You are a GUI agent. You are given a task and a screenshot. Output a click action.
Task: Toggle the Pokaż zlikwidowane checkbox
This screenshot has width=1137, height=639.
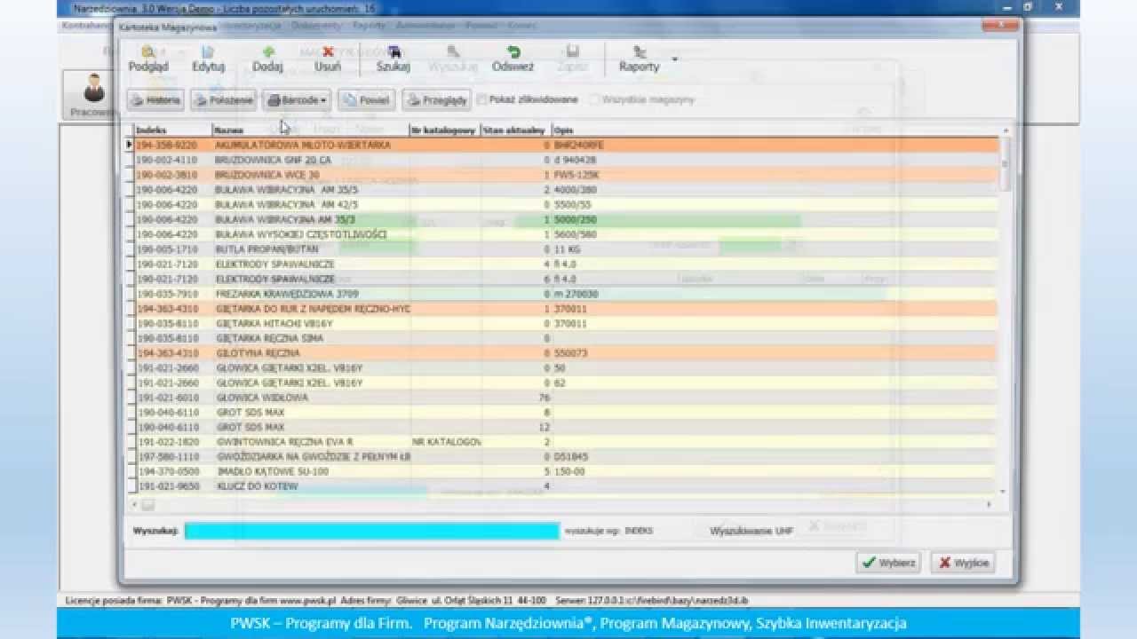482,100
